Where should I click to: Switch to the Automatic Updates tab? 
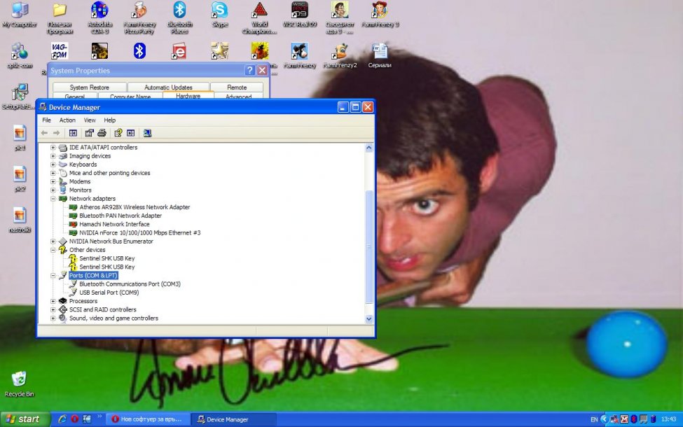click(x=169, y=87)
